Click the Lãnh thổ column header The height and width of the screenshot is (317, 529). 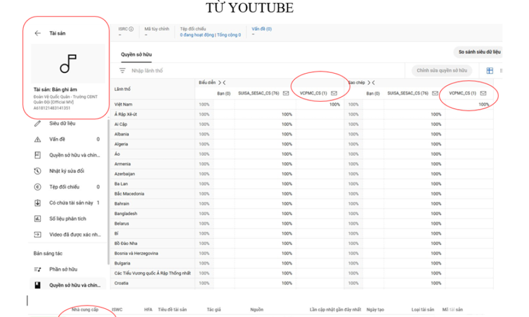[x=122, y=89]
